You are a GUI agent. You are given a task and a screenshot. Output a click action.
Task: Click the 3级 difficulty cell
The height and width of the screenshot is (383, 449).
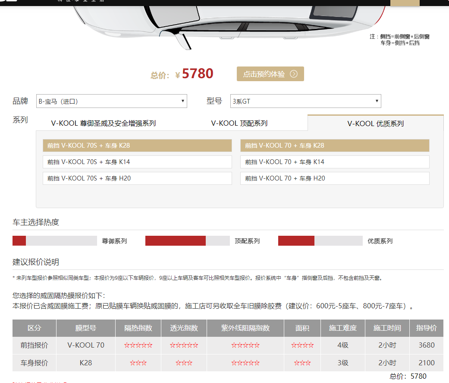click(x=343, y=363)
